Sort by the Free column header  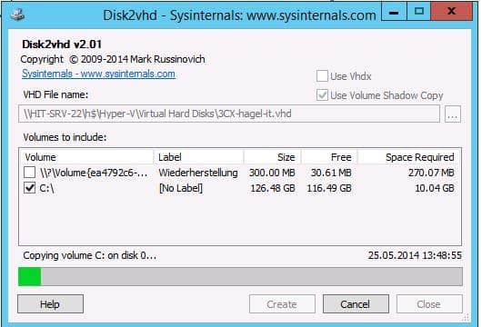click(329, 157)
